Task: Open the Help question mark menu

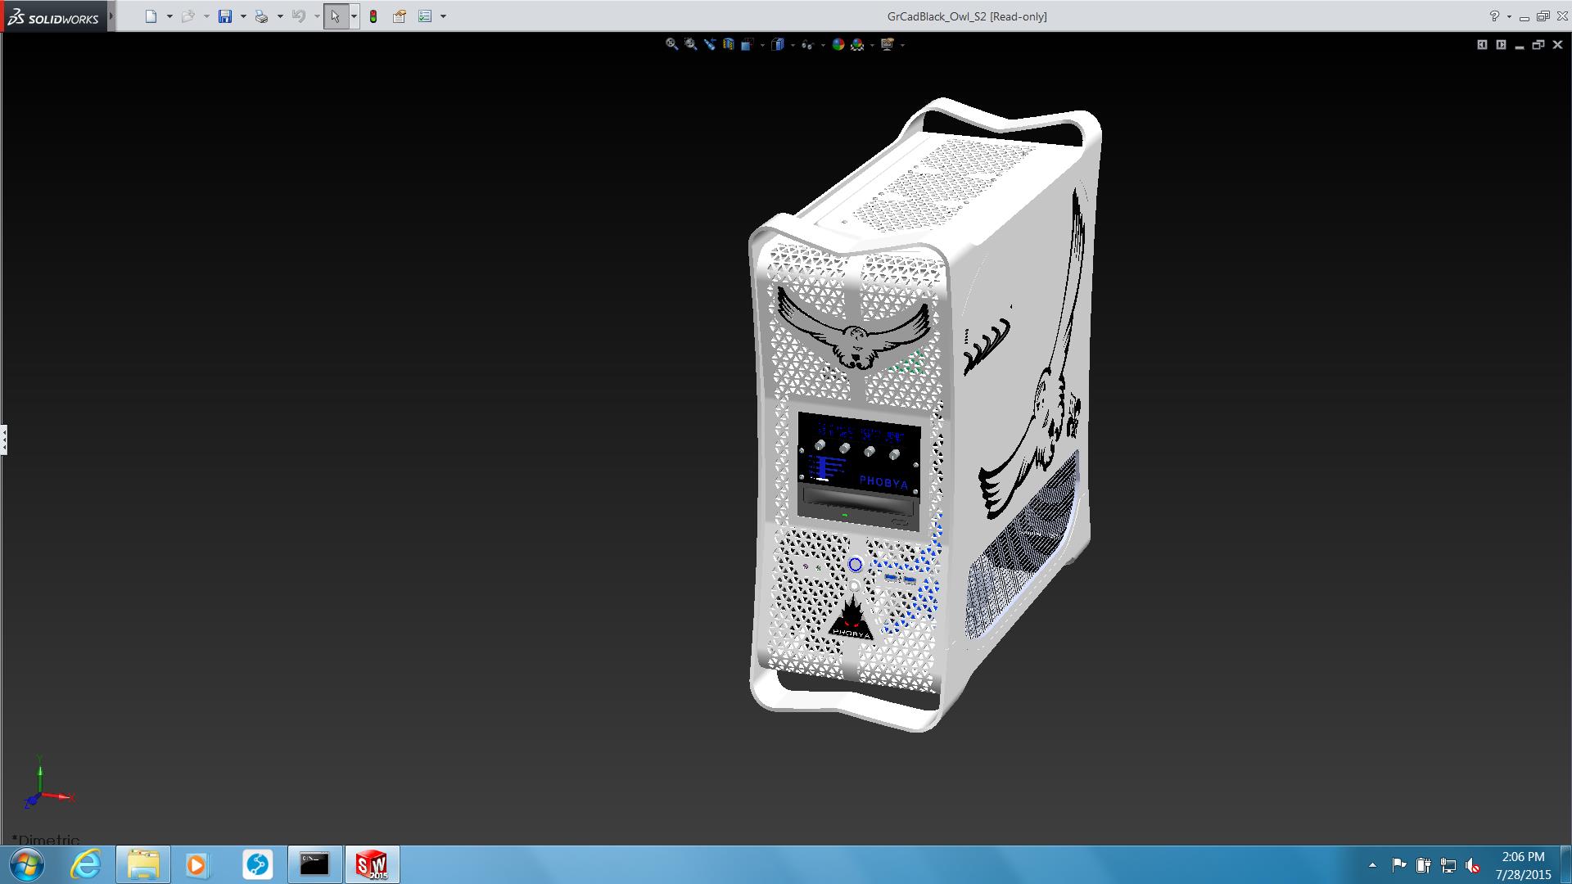Action: (x=1494, y=16)
